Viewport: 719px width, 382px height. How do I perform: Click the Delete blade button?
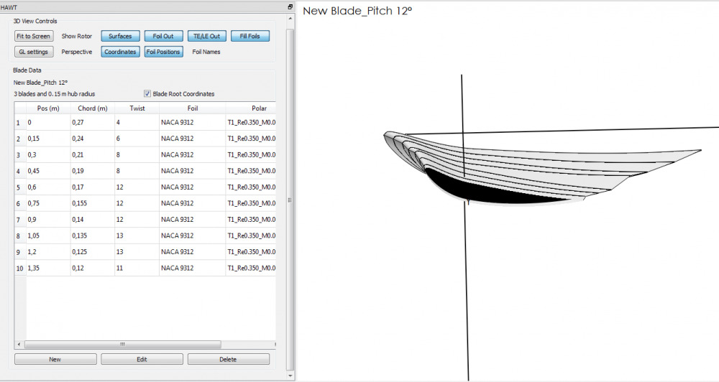click(x=229, y=359)
